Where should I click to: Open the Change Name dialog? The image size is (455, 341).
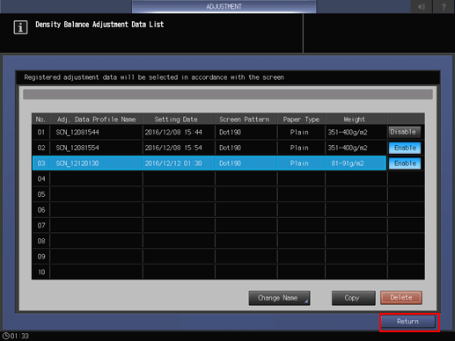pyautogui.click(x=279, y=298)
